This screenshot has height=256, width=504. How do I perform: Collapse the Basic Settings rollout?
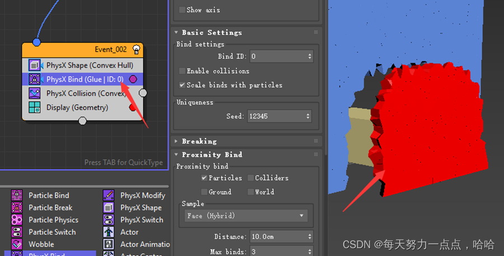click(176, 32)
